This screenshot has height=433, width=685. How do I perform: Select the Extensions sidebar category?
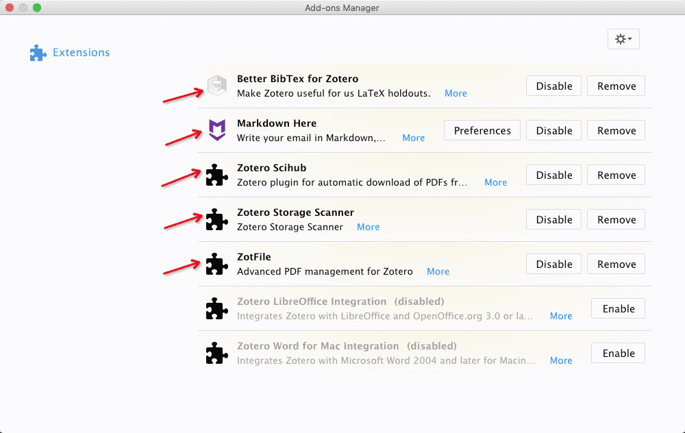[81, 53]
